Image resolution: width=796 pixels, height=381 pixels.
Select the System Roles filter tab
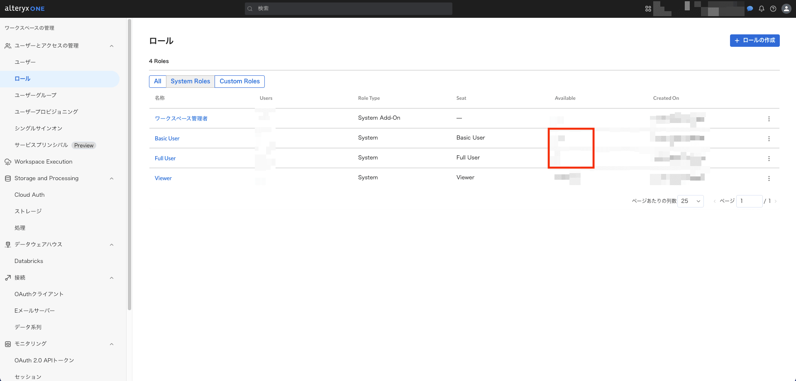[x=190, y=82]
